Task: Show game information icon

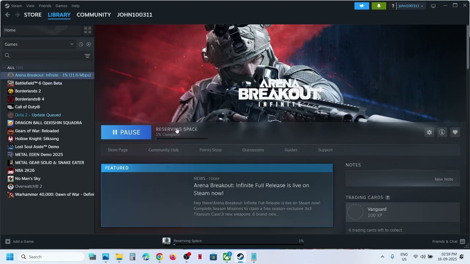Action: coord(442,132)
